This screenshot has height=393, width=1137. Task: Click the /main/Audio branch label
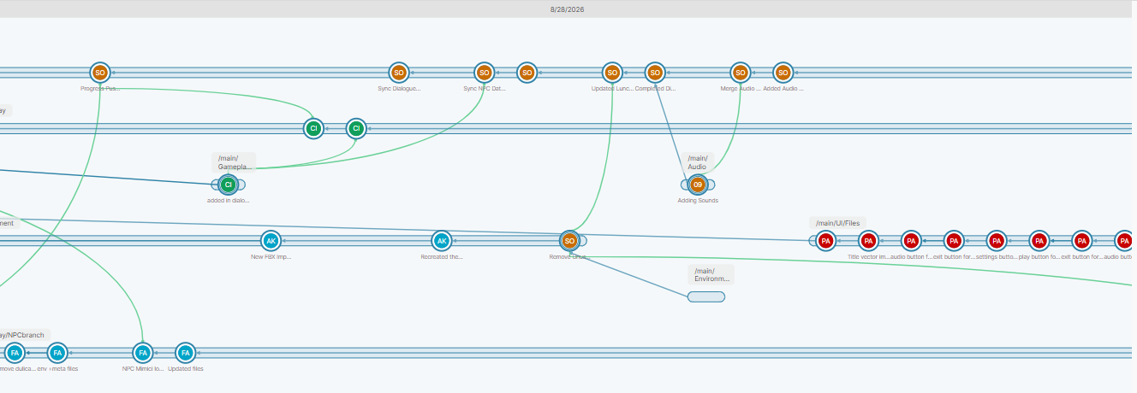tap(699, 162)
